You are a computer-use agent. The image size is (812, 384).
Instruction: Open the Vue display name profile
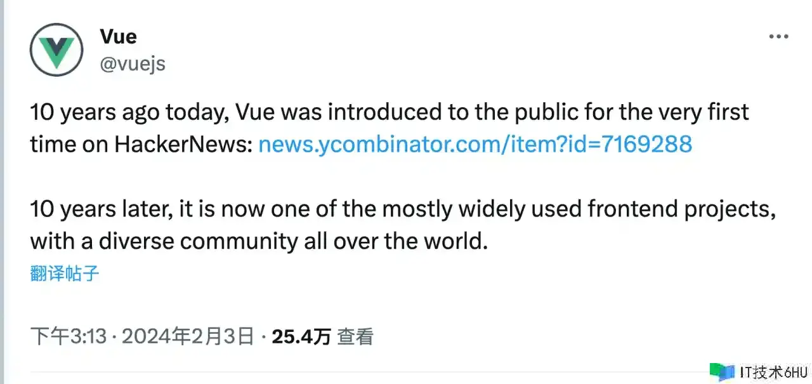(x=118, y=36)
